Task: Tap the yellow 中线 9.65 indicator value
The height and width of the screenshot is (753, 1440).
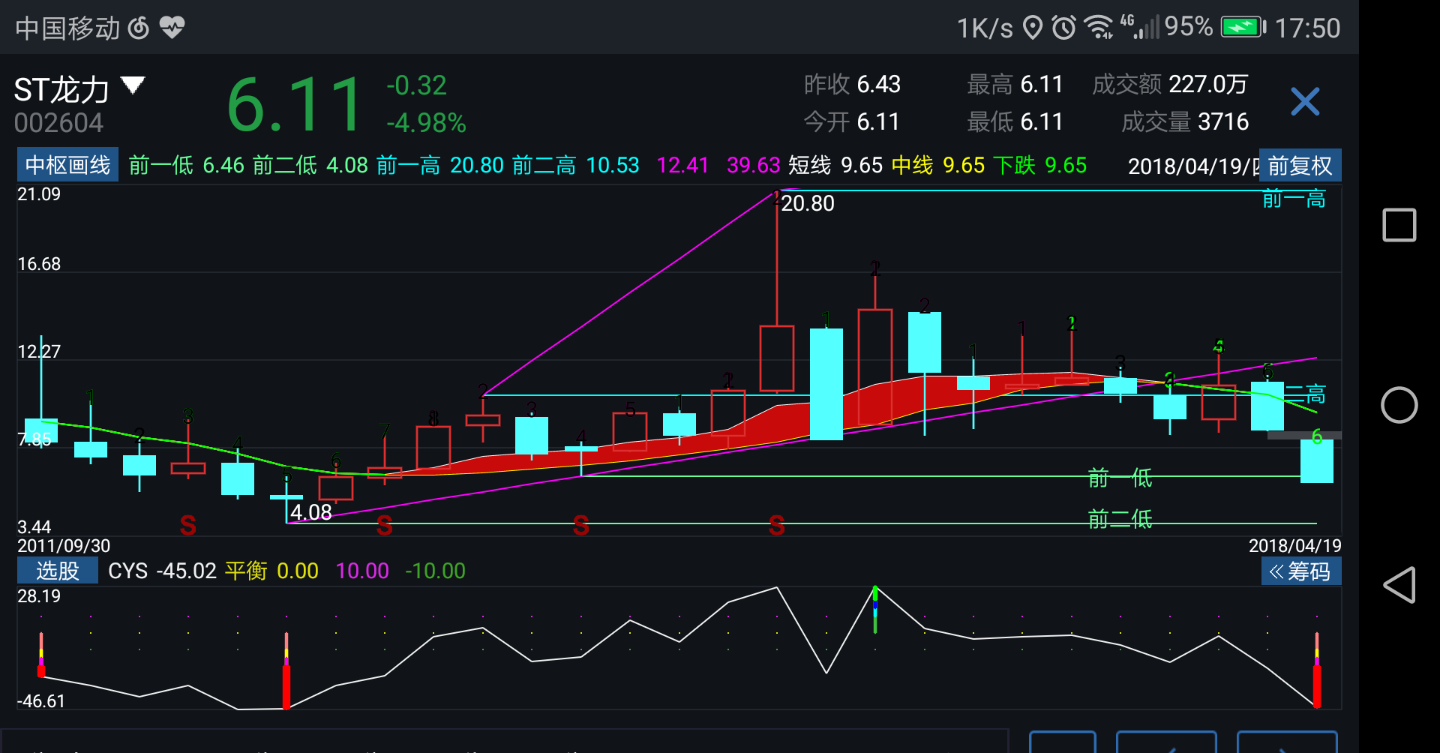Action: [x=937, y=165]
